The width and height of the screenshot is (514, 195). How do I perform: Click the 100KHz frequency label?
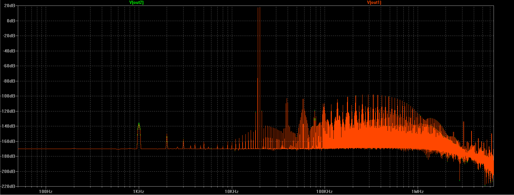coord(325,192)
